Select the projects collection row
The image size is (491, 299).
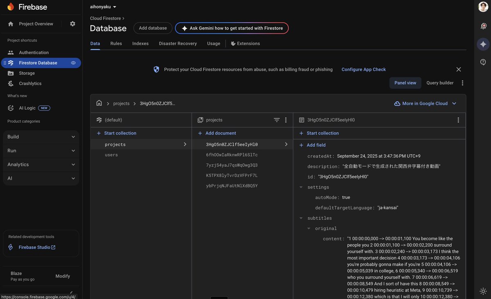coord(141,144)
